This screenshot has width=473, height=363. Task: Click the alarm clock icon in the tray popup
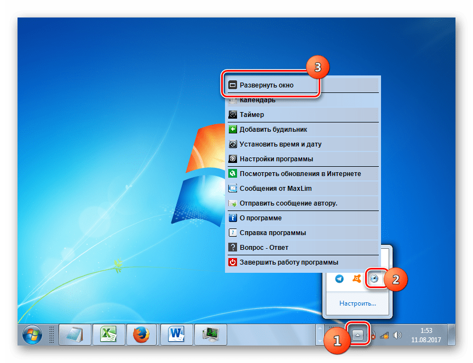point(374,279)
